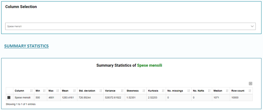This screenshot has height=110, width=263.
Task: Click the dropdown chevron arrow in Column Selection
Action: [x=252, y=26]
